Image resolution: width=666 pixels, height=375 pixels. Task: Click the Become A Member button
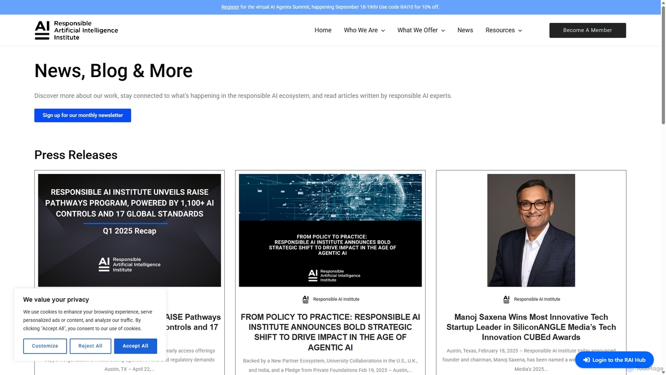point(587,30)
